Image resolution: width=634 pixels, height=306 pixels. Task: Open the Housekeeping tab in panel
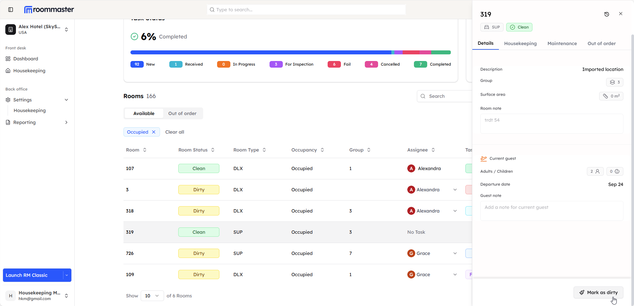(x=520, y=43)
